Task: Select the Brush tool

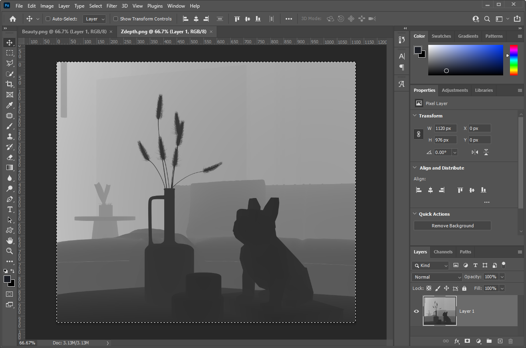Action: pos(10,126)
